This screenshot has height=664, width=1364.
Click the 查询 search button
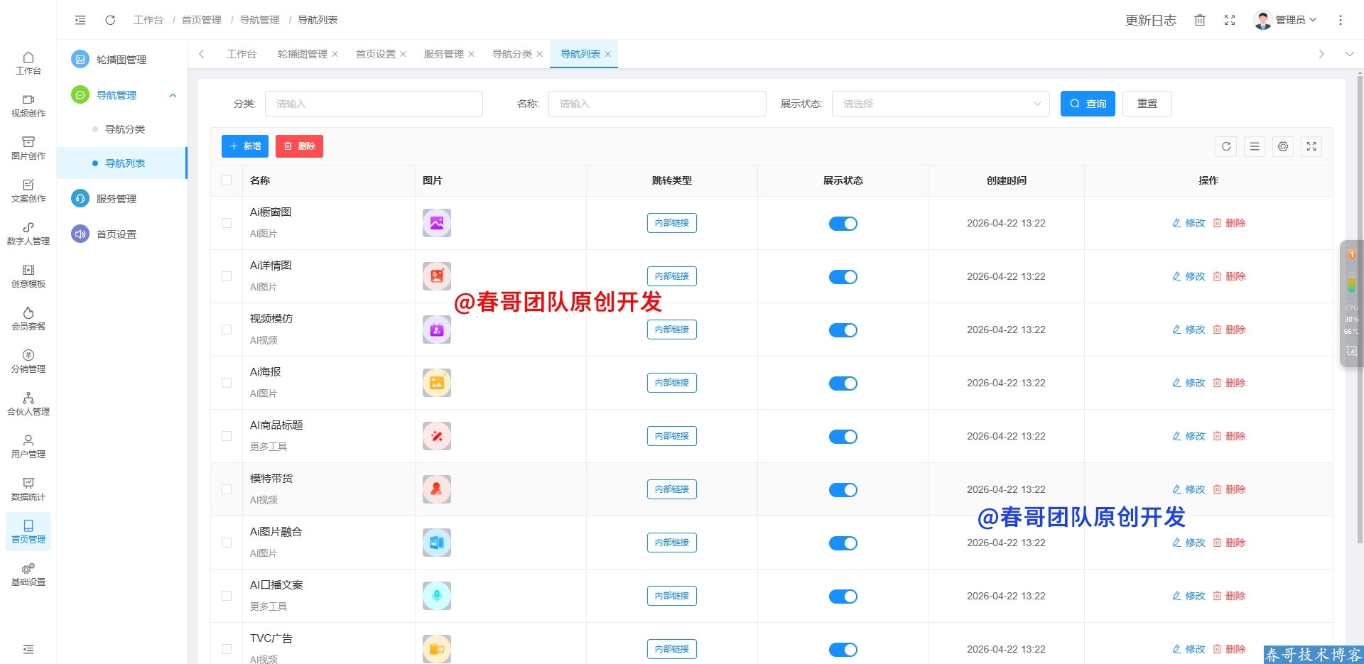(1088, 104)
